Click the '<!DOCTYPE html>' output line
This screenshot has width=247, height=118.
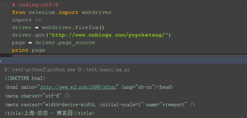point(25,78)
